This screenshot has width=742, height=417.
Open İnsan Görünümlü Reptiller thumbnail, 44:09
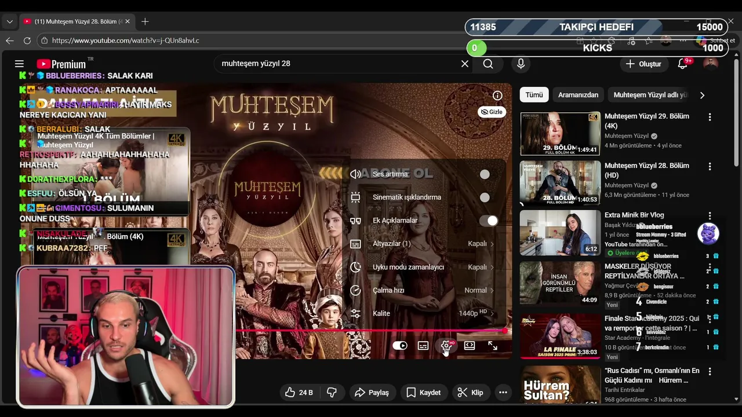pyautogui.click(x=560, y=283)
